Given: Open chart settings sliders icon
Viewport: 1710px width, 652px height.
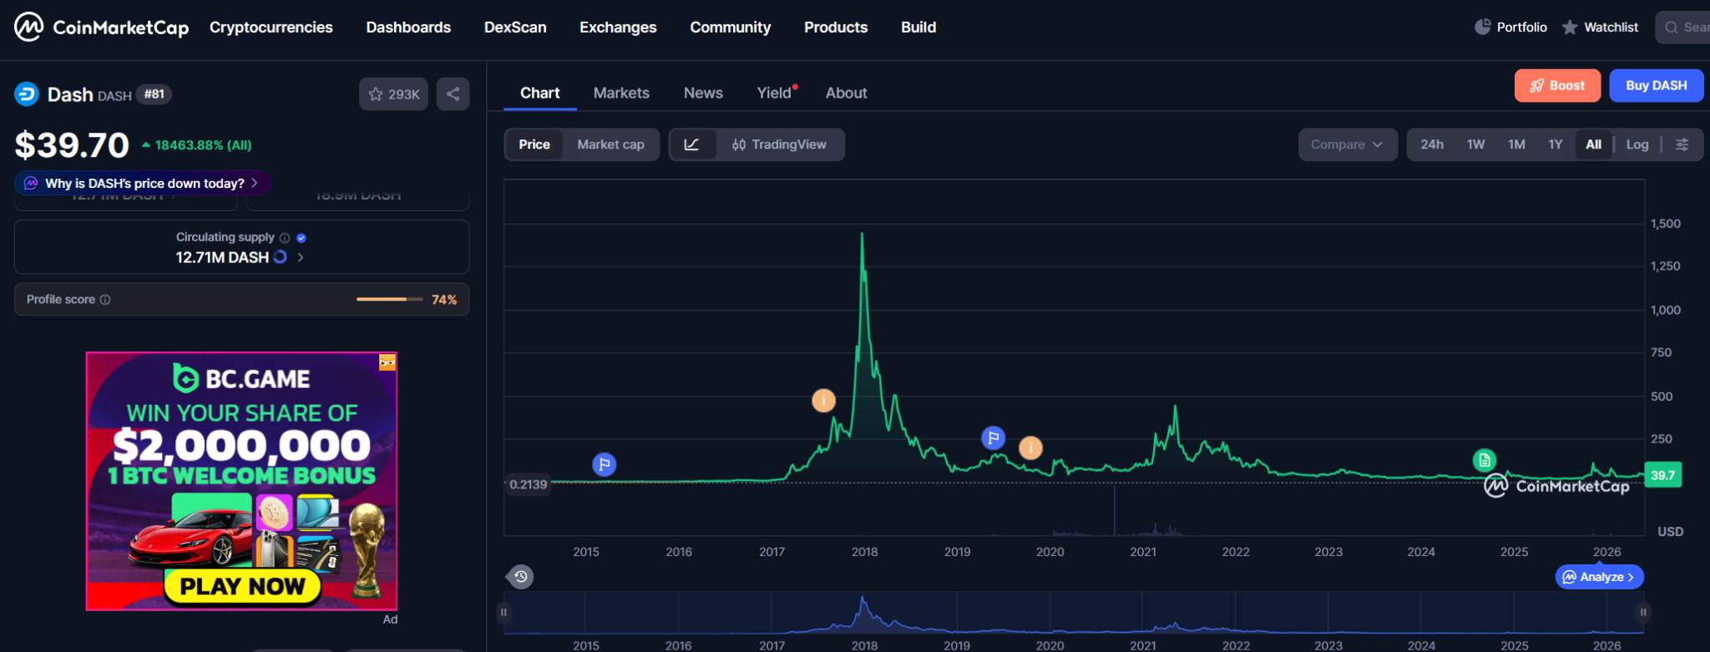Looking at the screenshot, I should [x=1682, y=144].
